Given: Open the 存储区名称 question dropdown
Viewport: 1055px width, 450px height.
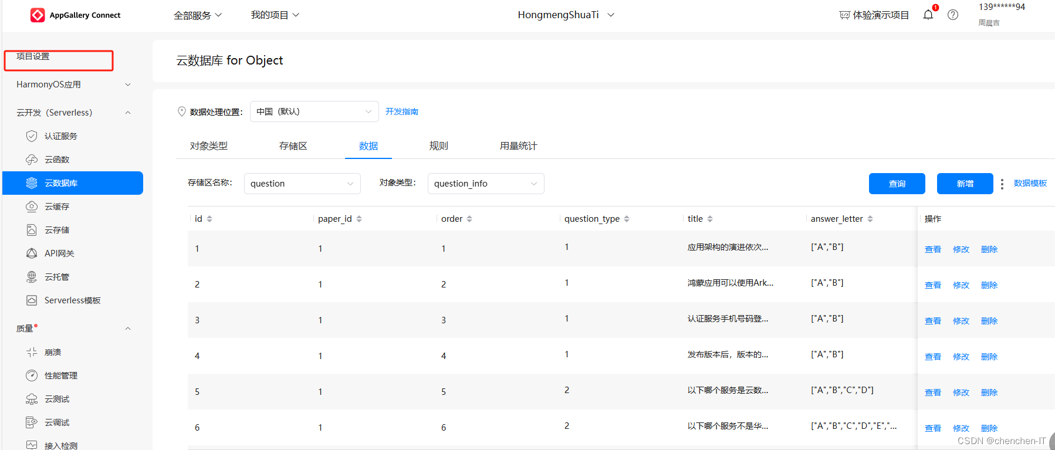Looking at the screenshot, I should click(302, 184).
